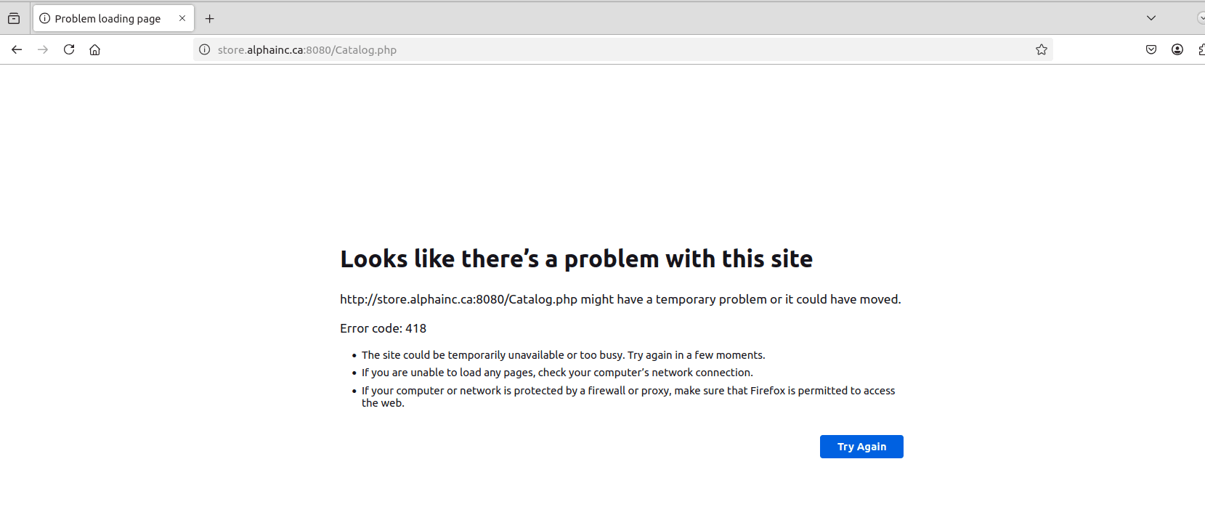Open a new tab with plus button
The height and width of the screenshot is (528, 1205).
[x=210, y=18]
